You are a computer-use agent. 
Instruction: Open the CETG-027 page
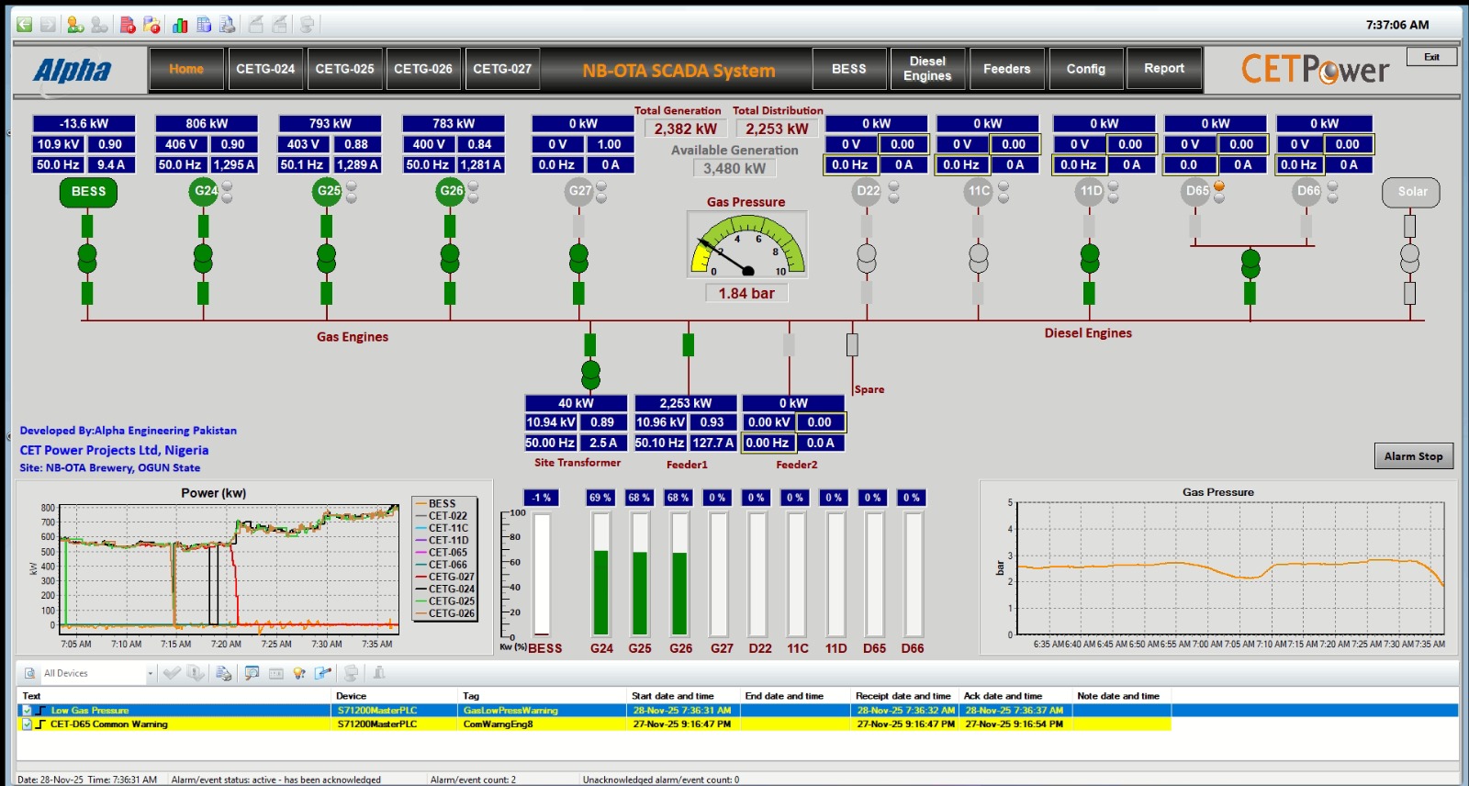502,69
